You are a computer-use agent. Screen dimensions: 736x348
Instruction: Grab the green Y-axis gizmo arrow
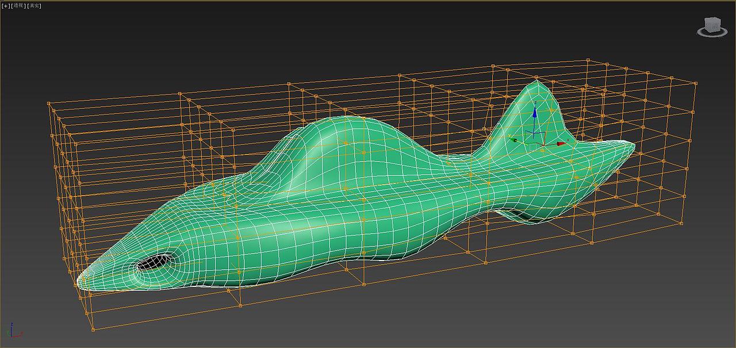513,139
